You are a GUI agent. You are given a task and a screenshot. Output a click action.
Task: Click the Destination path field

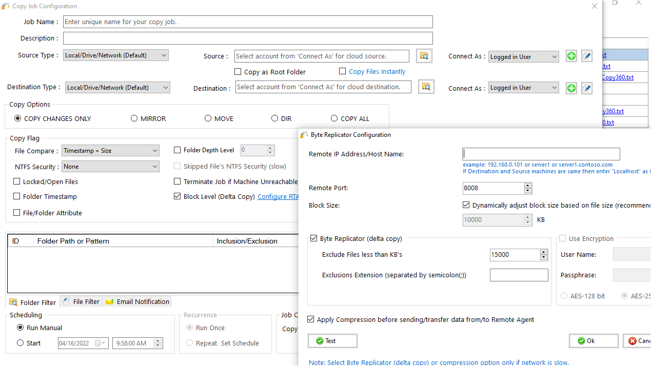click(x=323, y=87)
